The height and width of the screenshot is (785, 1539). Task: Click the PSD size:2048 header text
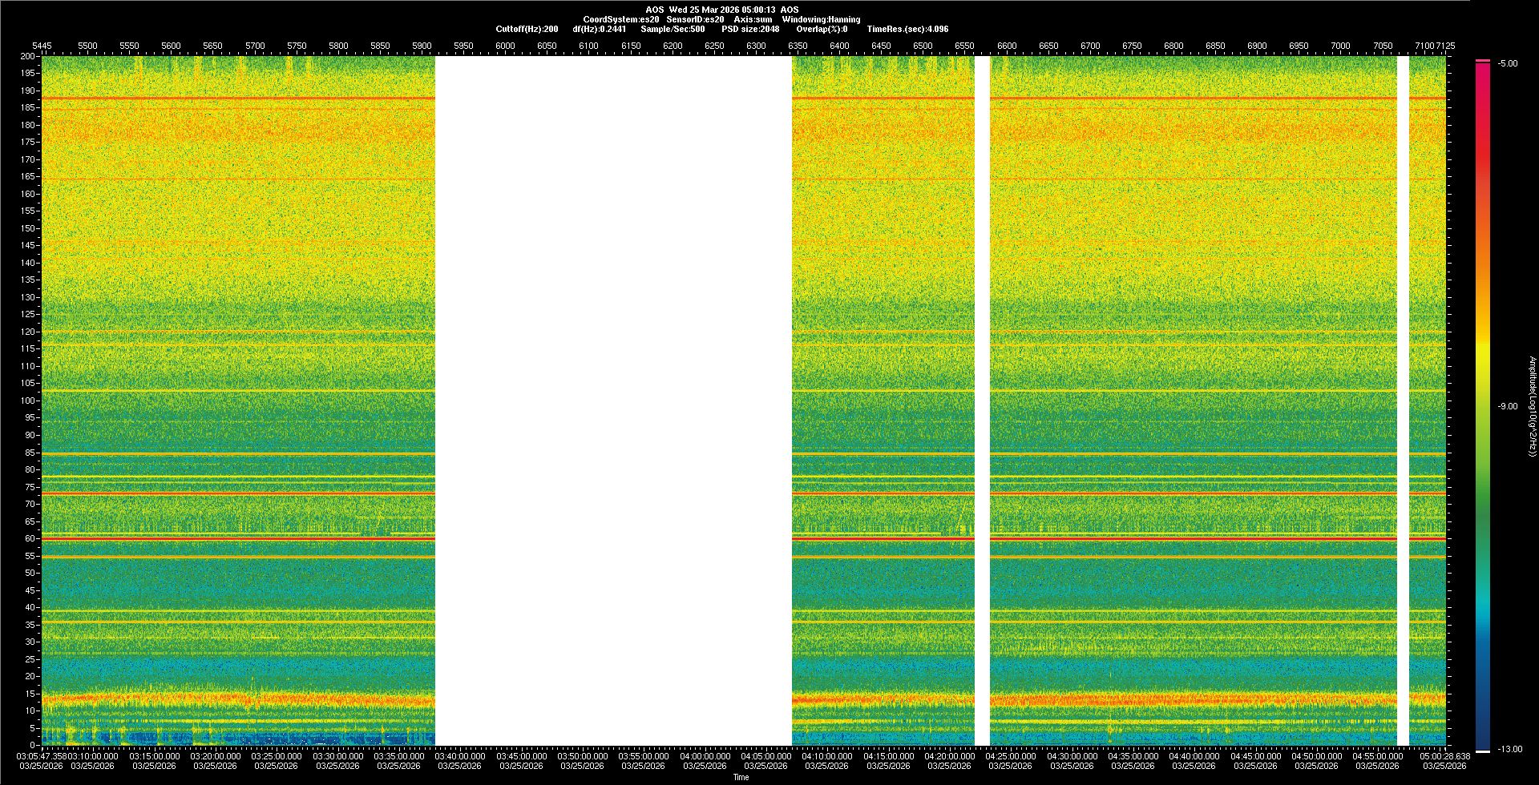(x=750, y=29)
